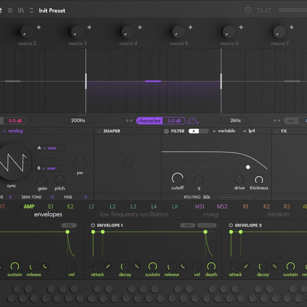Screen dimensions: 307x307
Task: Toggle LEGATO on Envelope 1
Action: pos(207,225)
